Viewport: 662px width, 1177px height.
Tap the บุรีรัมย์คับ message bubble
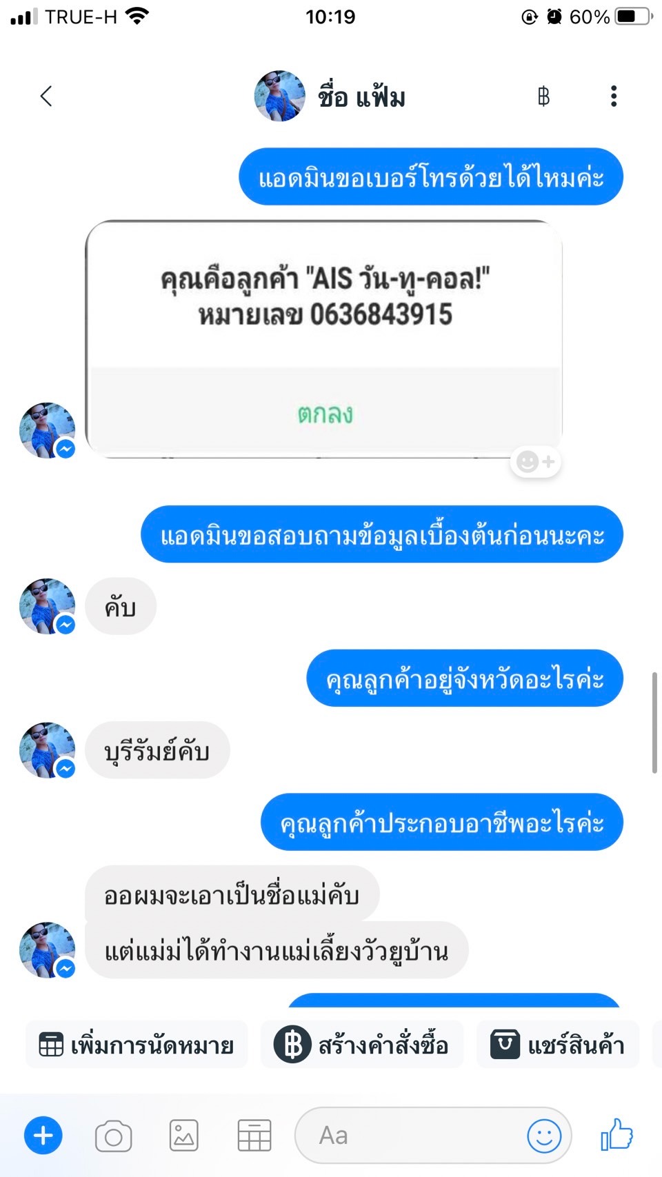pyautogui.click(x=157, y=750)
